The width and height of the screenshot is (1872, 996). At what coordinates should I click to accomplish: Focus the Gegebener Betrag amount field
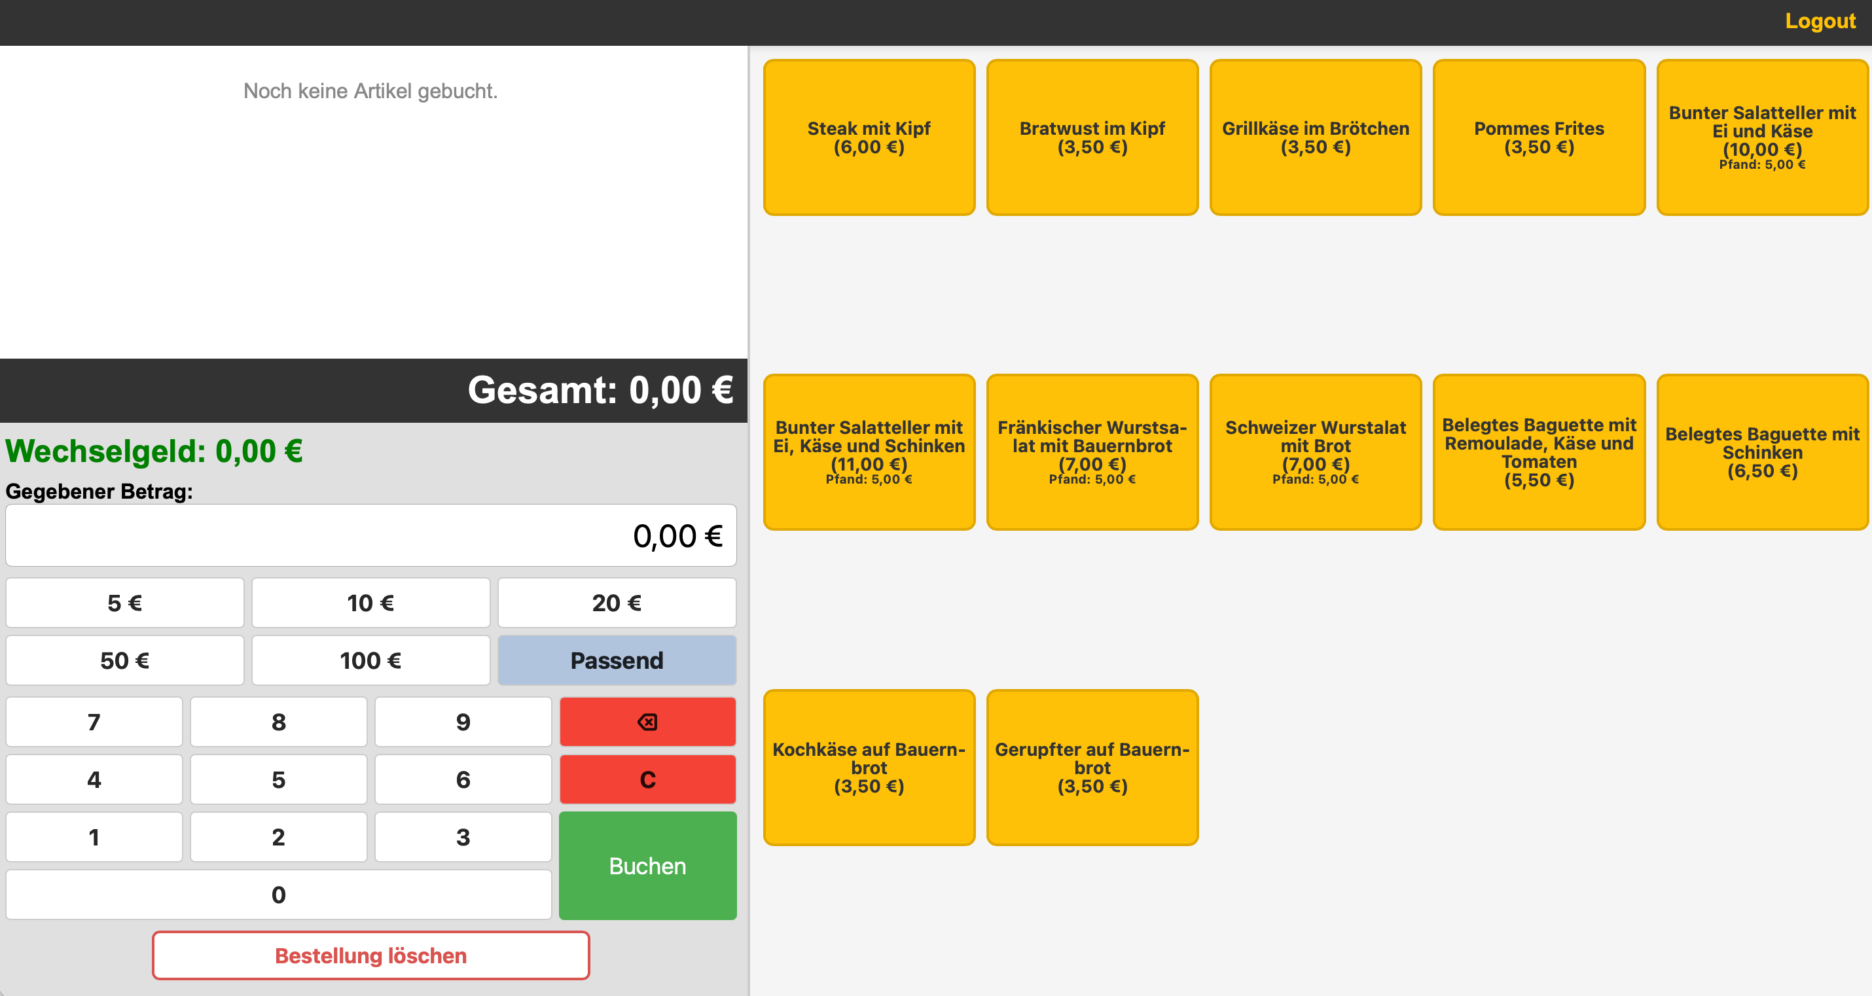pos(370,535)
